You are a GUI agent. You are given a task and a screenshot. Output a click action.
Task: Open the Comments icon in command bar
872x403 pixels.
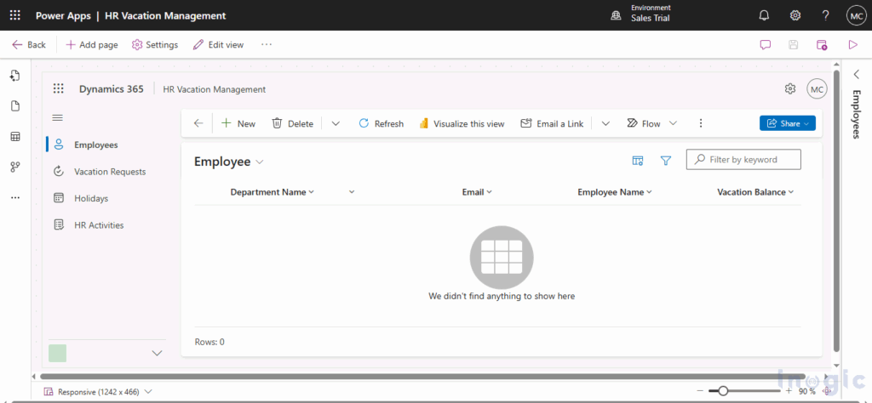click(765, 45)
